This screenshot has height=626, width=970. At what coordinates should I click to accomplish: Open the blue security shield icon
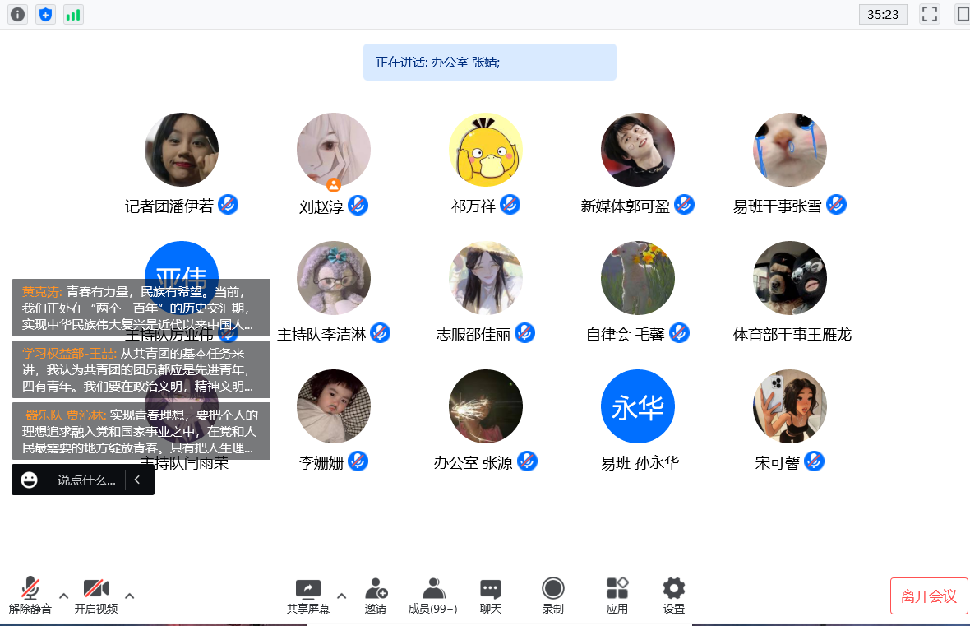click(46, 14)
